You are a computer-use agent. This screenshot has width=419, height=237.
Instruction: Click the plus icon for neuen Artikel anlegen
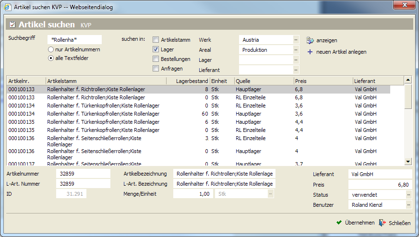(310, 52)
